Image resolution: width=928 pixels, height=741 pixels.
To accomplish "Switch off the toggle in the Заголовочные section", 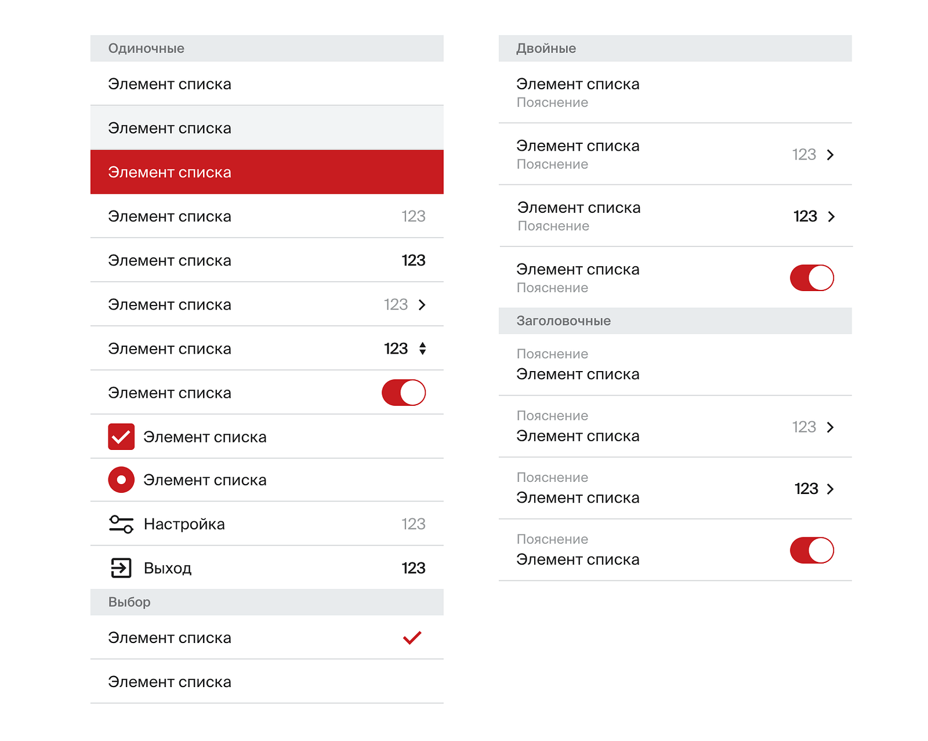I will [x=812, y=550].
